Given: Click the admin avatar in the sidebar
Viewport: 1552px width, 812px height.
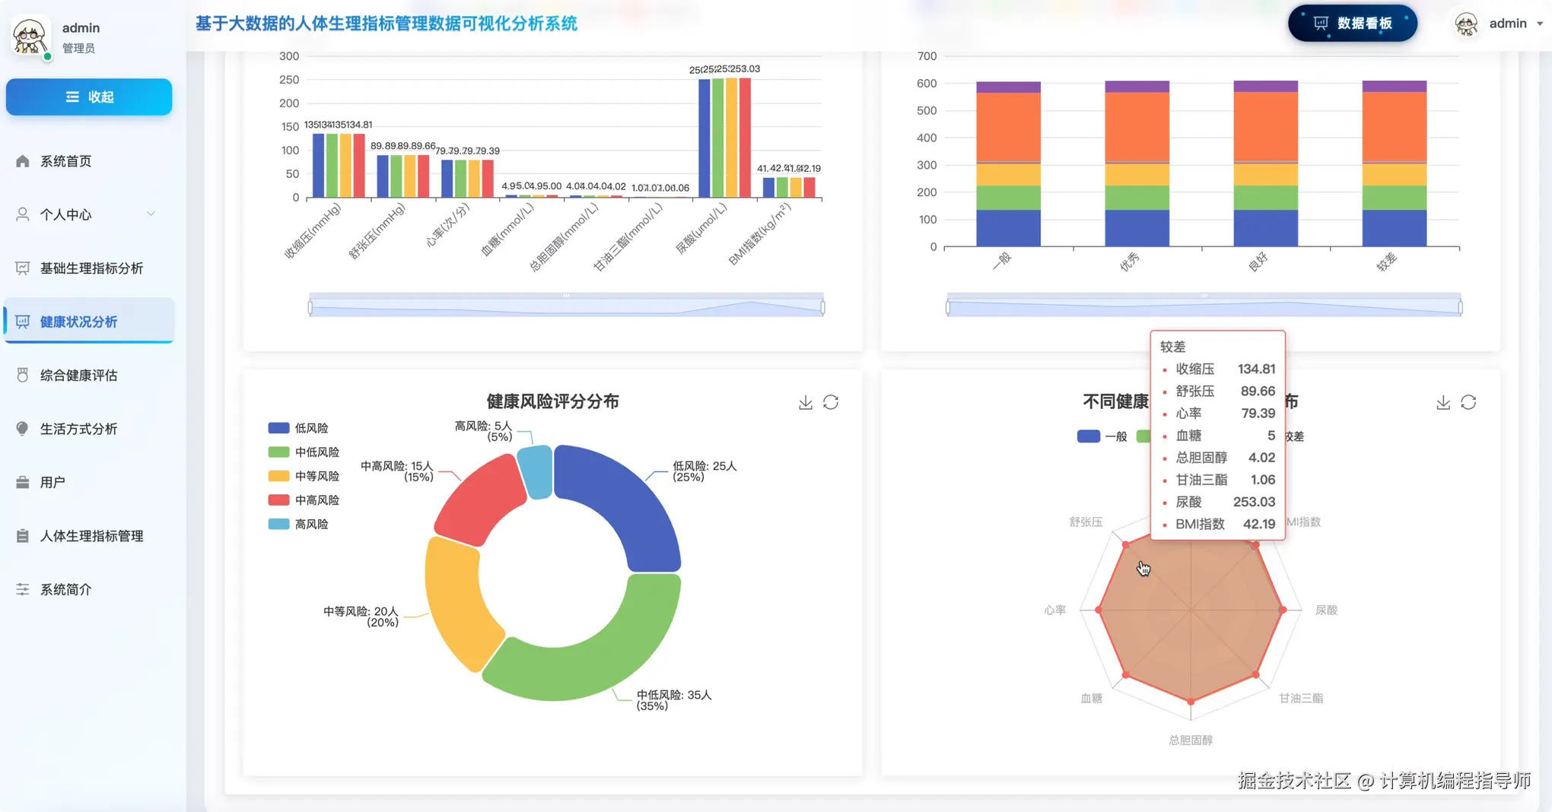Looking at the screenshot, I should [x=30, y=36].
